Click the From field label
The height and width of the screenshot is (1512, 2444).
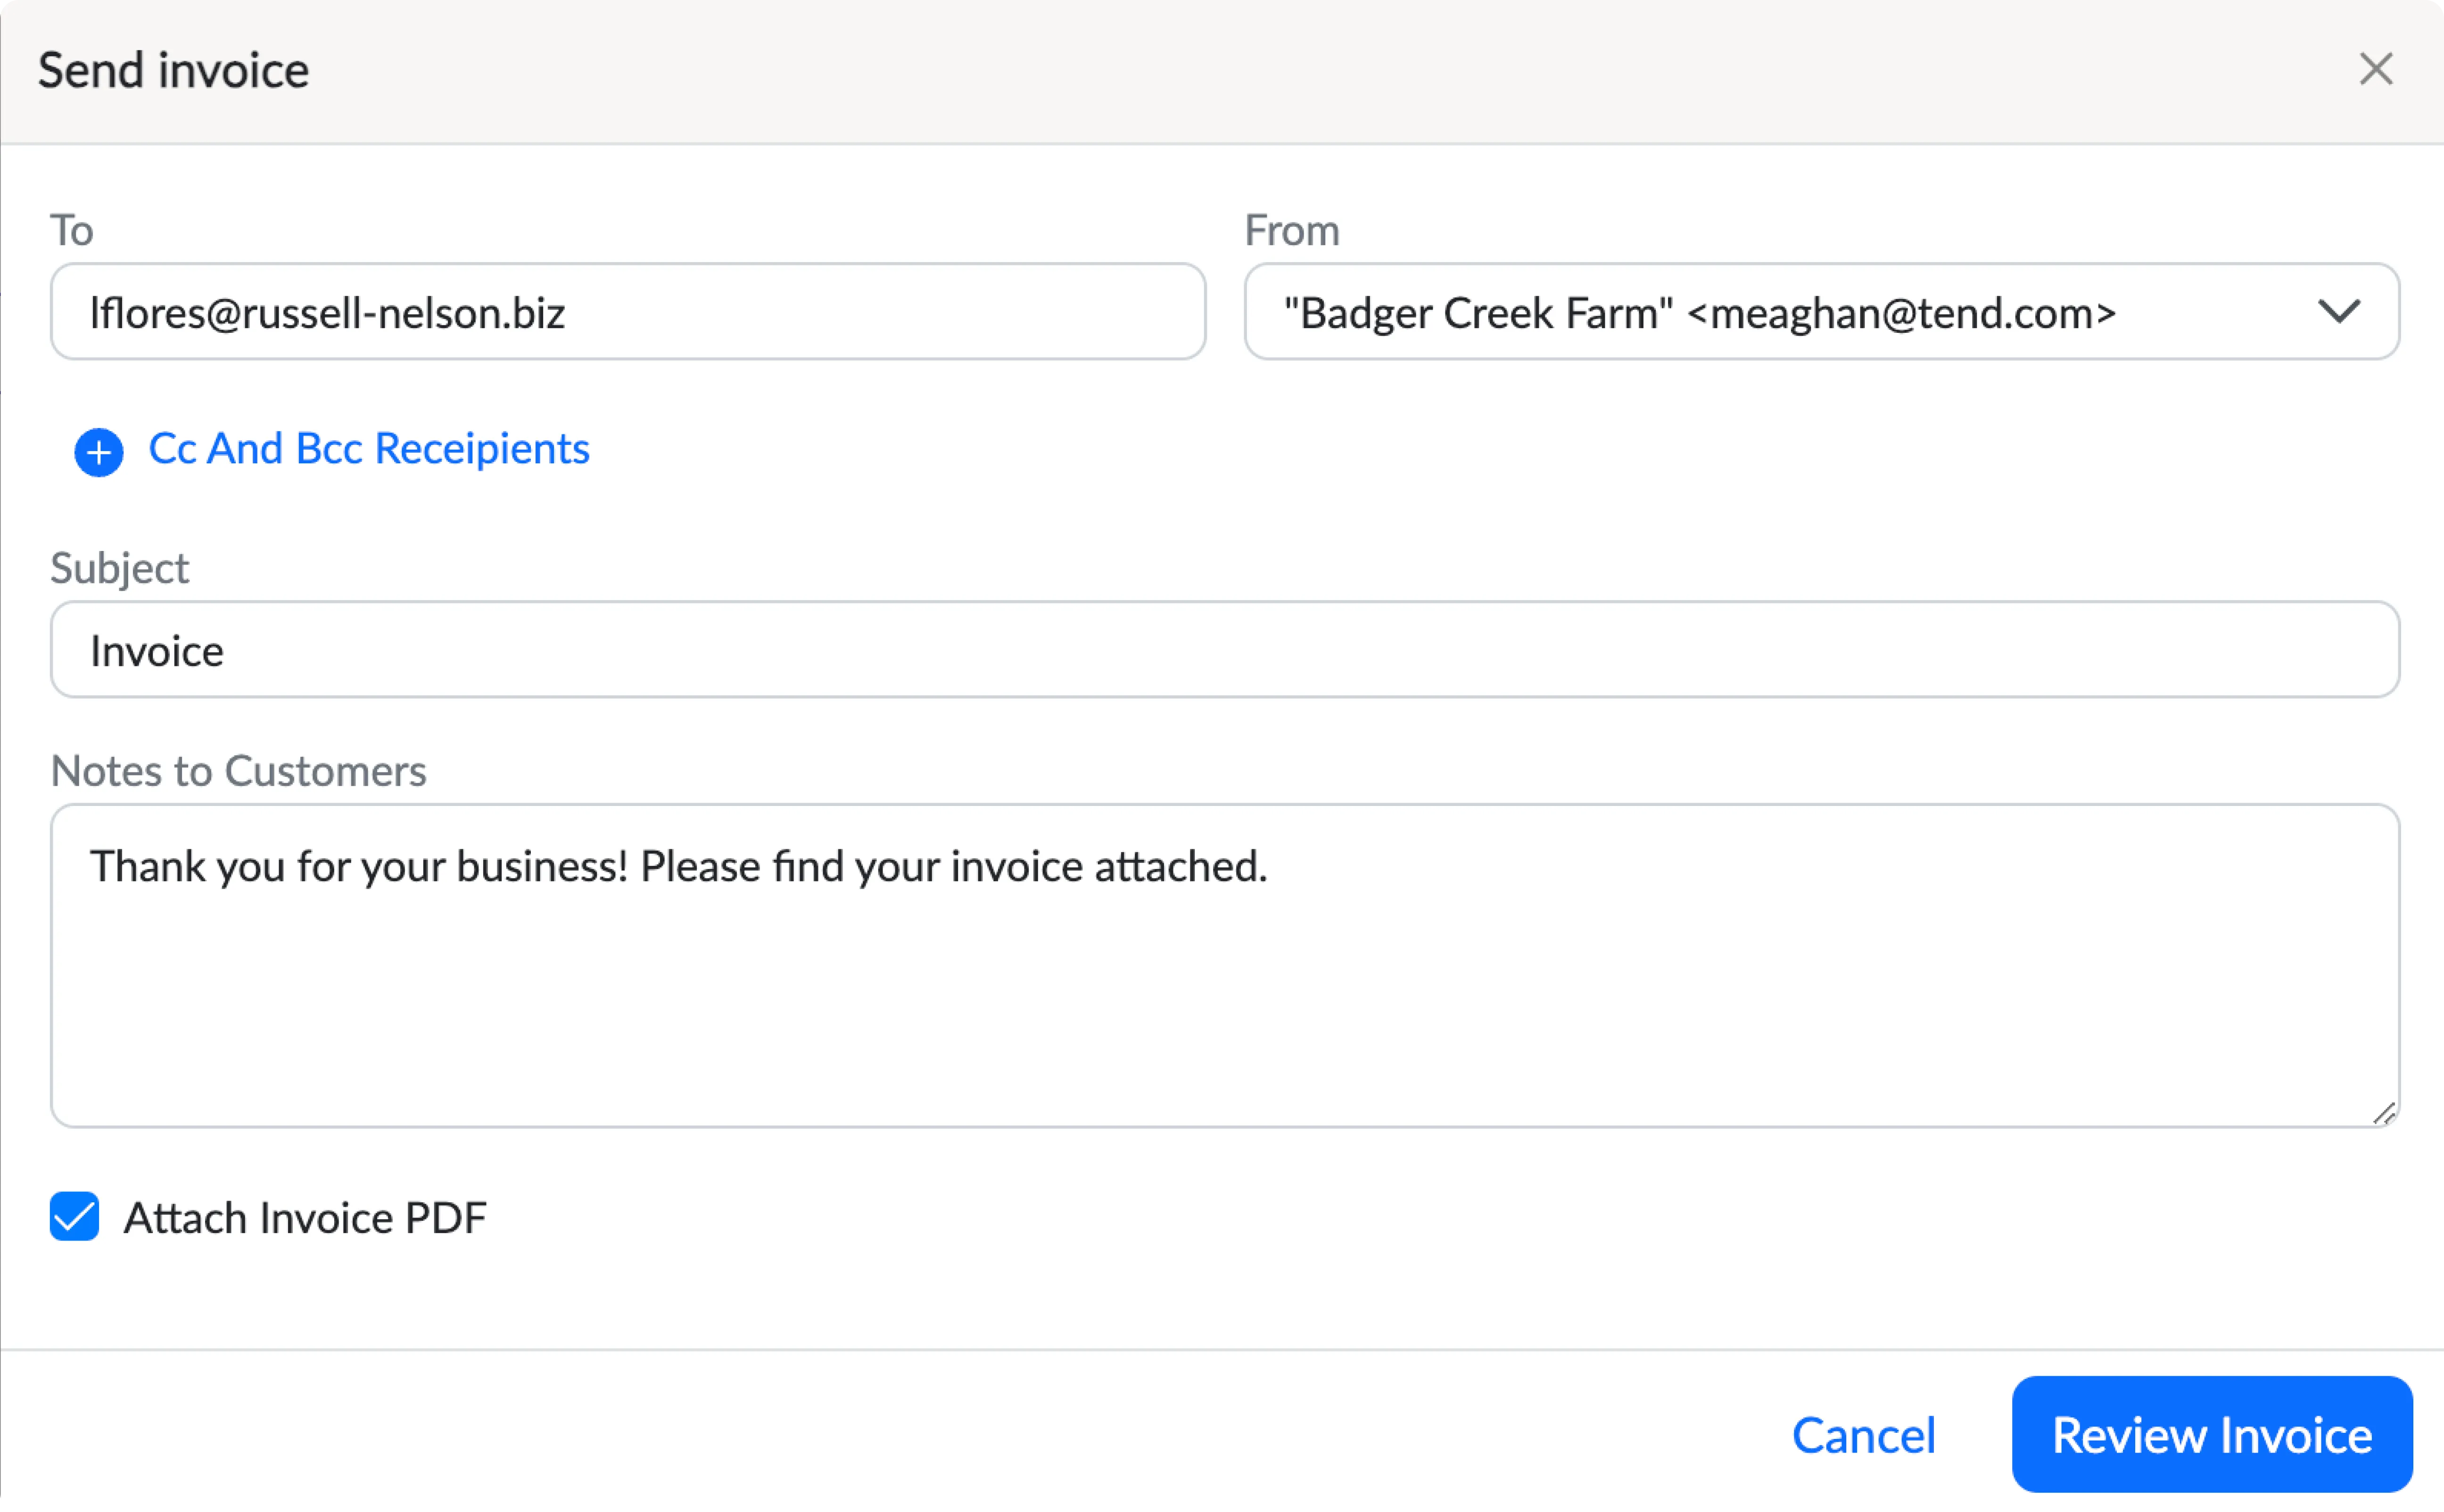point(1291,231)
